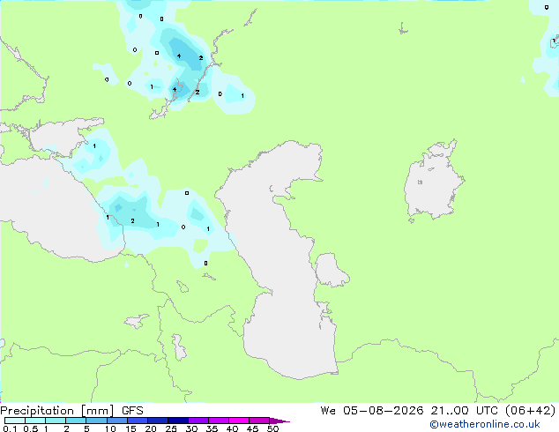Pick the 15–20 mm legend color swatch
The height and width of the screenshot is (432, 559).
tap(137, 421)
